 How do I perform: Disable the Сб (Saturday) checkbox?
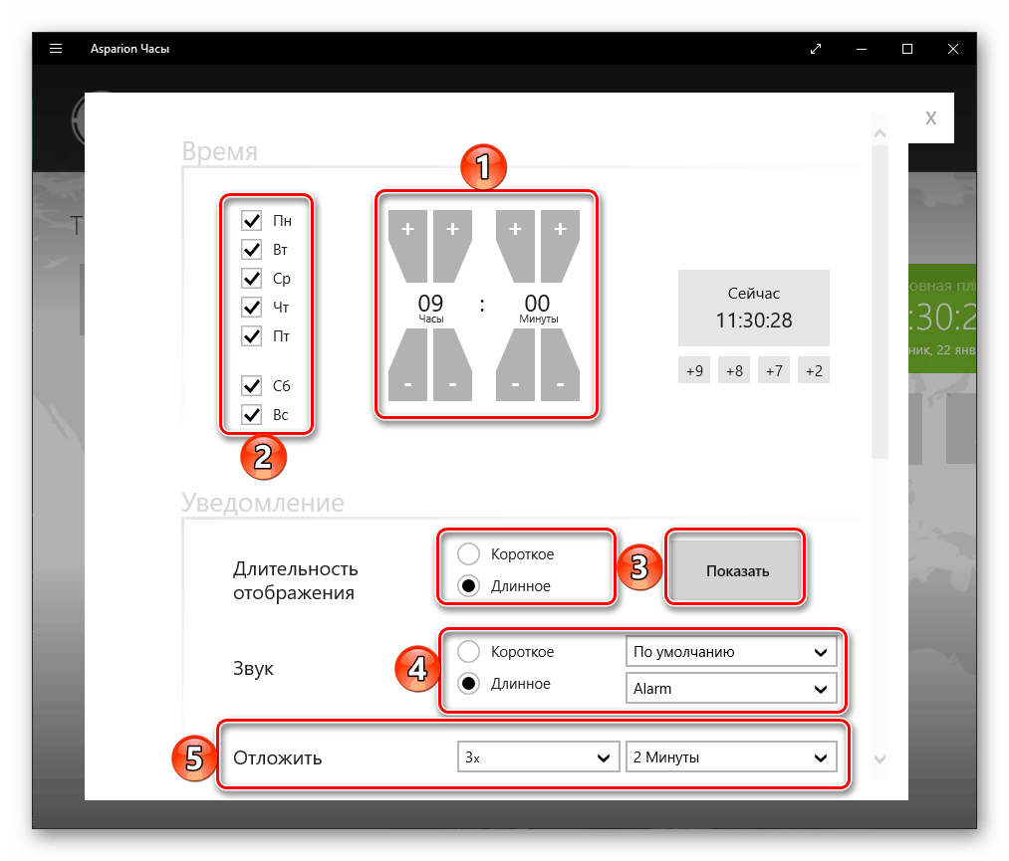point(252,386)
